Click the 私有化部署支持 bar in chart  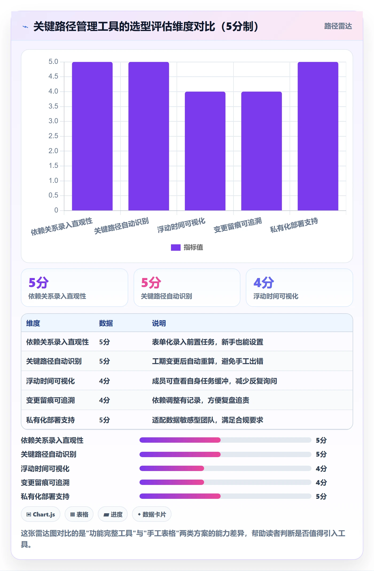click(318, 136)
